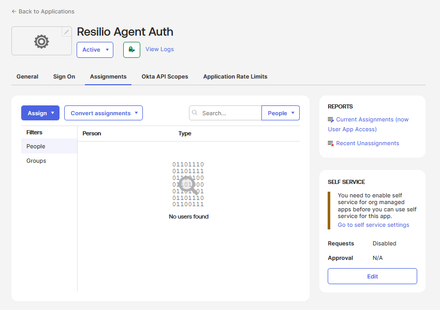Click the Current Assignments report icon
440x310 pixels.
pos(331,119)
